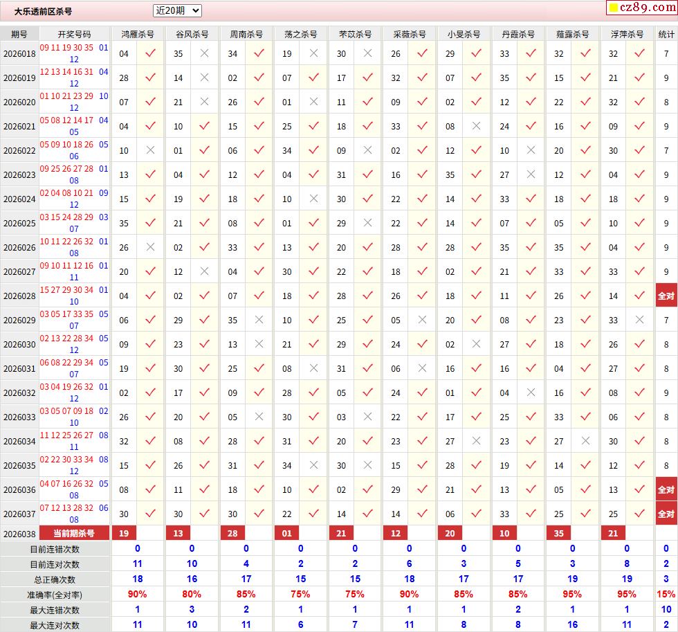Click cross mark for 浮萍杀号 in row 2026029
Screen dimensions: 678x632
tap(639, 320)
